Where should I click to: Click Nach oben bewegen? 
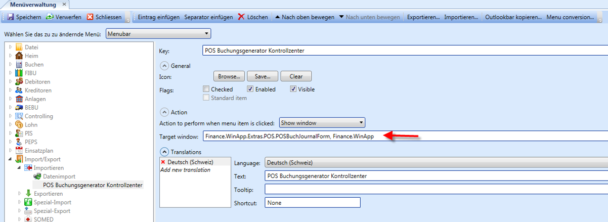click(304, 17)
